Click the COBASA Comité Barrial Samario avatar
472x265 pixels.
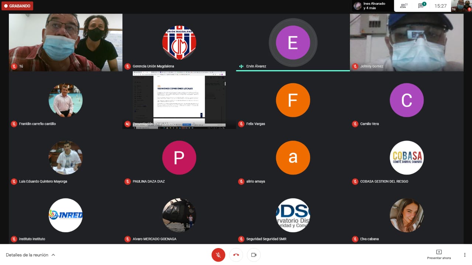(407, 158)
